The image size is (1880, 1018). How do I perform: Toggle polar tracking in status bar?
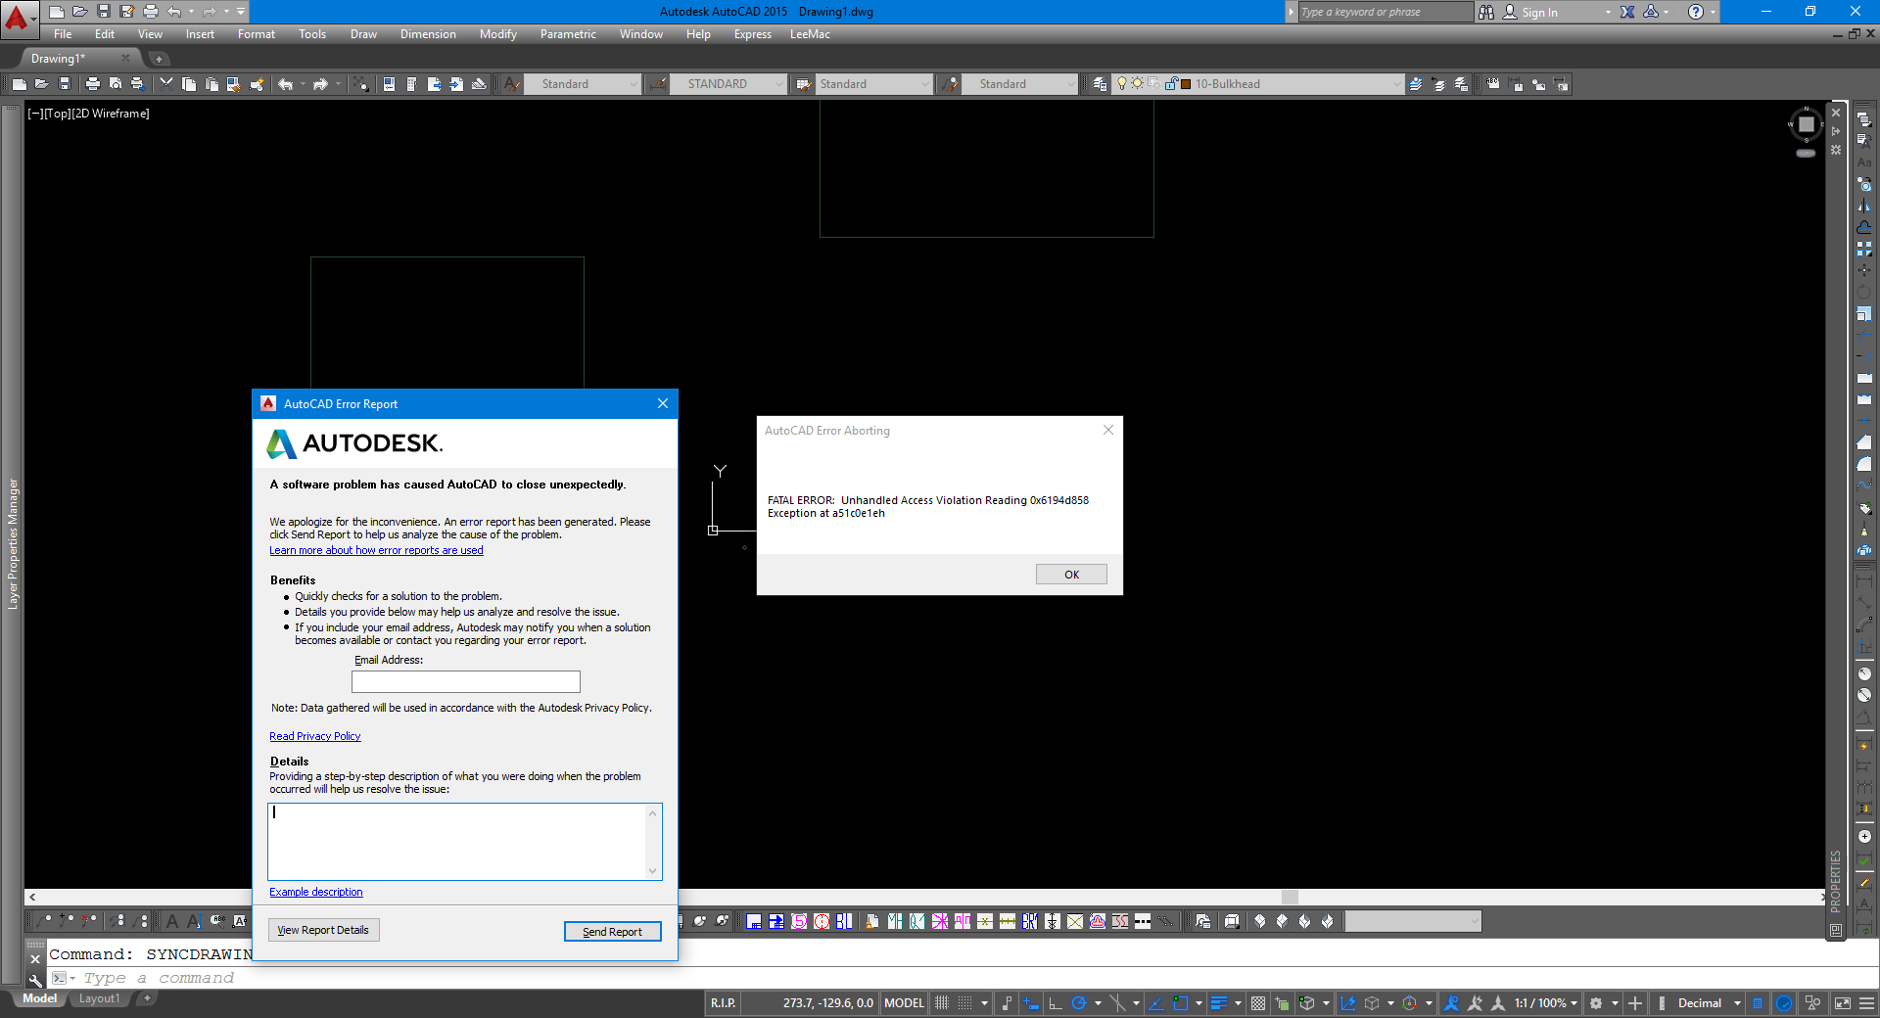[x=1079, y=1003]
